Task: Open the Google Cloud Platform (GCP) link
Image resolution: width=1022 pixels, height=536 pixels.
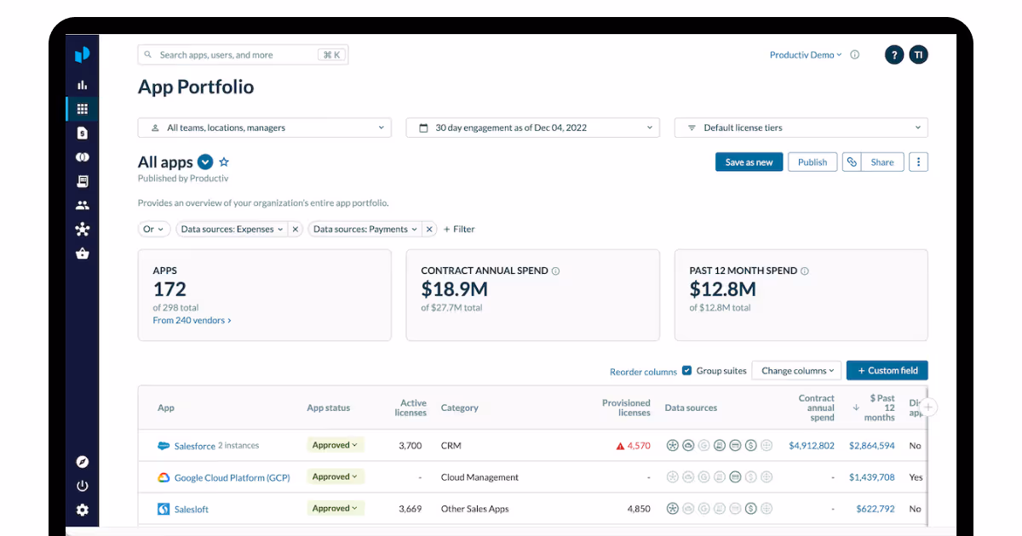Action: [x=233, y=477]
